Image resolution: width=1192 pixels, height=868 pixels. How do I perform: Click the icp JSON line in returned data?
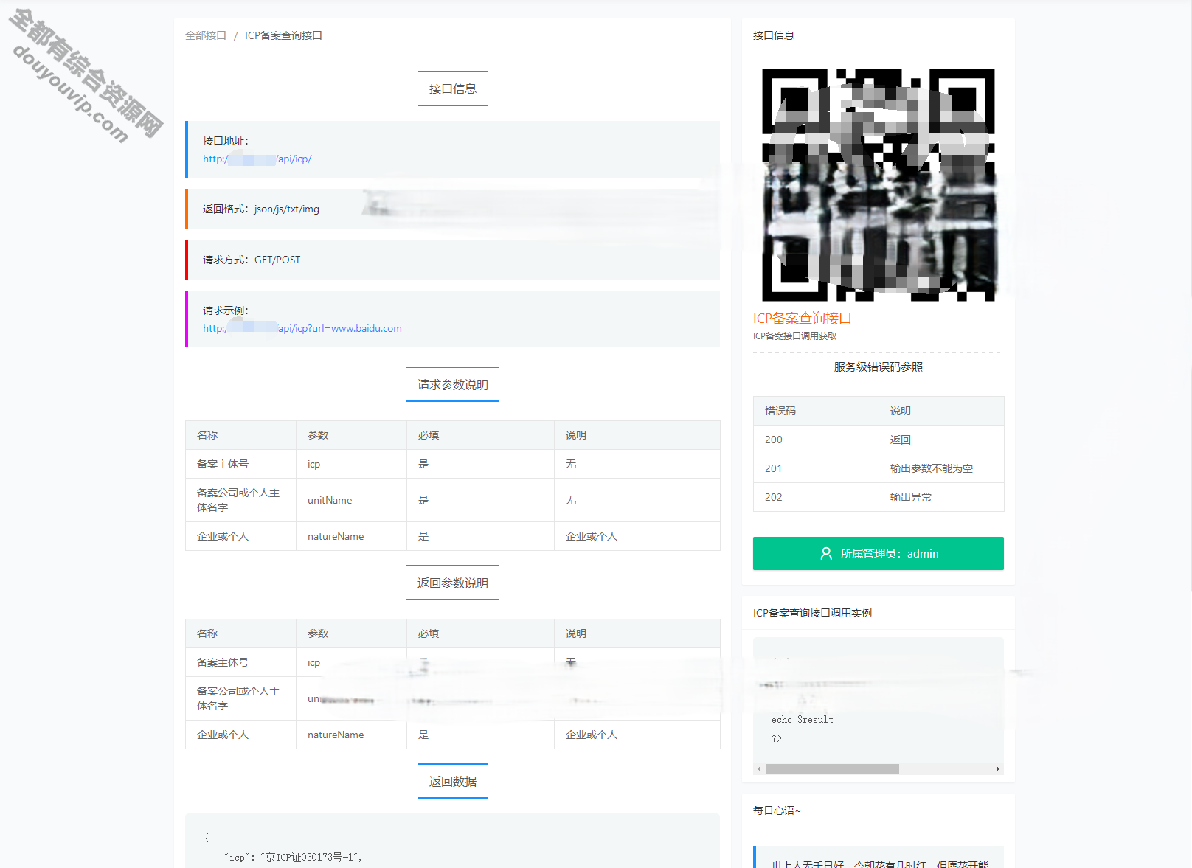[293, 857]
